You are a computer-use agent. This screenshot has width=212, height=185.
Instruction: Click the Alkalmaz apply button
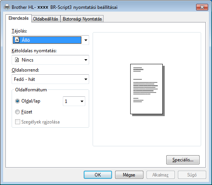160,175
